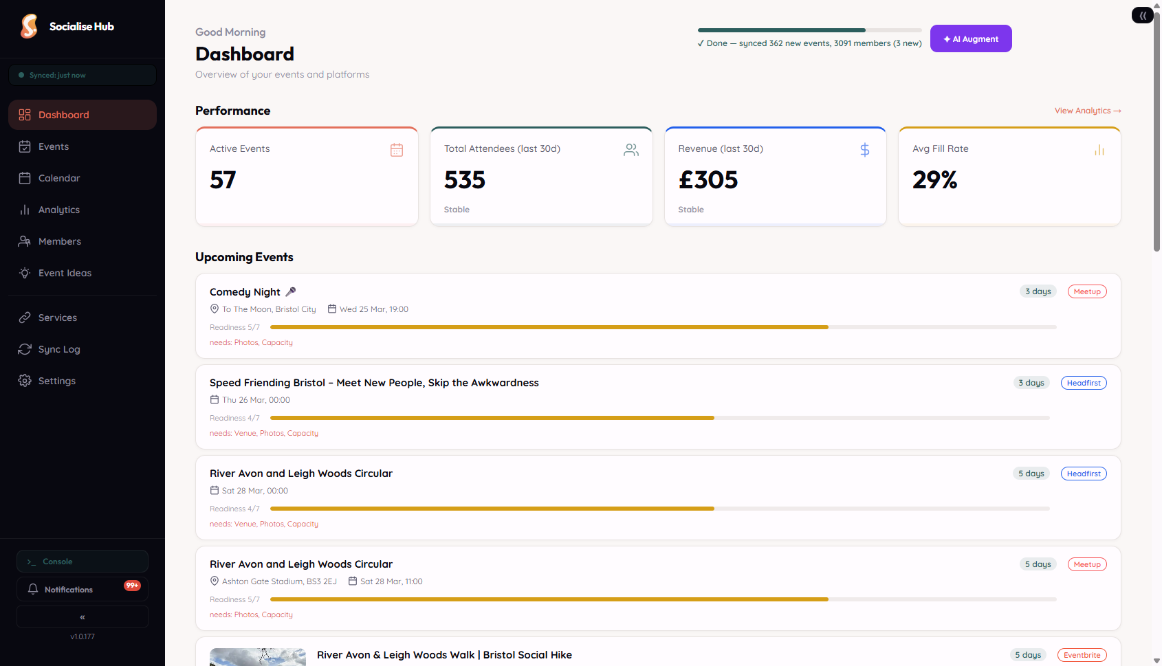Screen dimensions: 1162x666
Task: Expand the Console panel
Action: coord(82,561)
